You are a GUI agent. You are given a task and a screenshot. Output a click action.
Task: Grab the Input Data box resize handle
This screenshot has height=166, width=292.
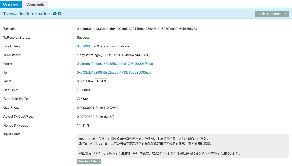click(287, 157)
